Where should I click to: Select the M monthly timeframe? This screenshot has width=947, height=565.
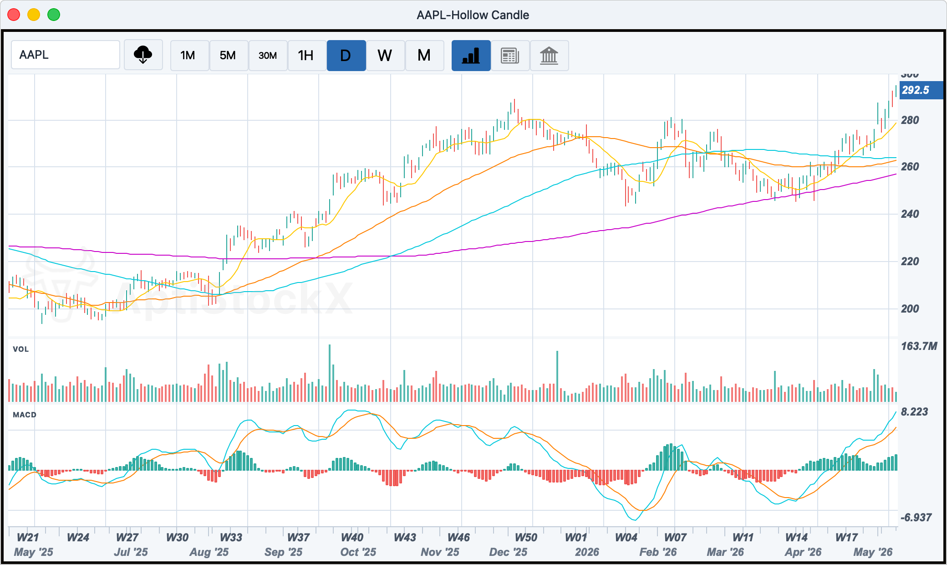tap(424, 55)
